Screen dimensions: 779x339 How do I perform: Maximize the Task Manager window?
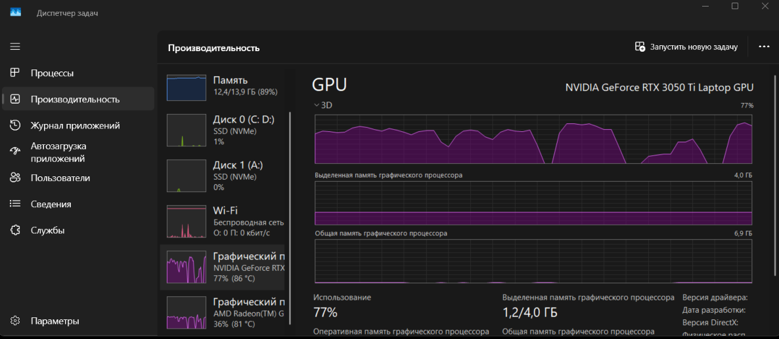coord(735,6)
